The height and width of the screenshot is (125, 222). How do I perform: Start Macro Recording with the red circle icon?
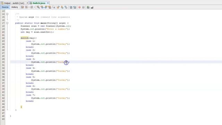click(x=79, y=7)
